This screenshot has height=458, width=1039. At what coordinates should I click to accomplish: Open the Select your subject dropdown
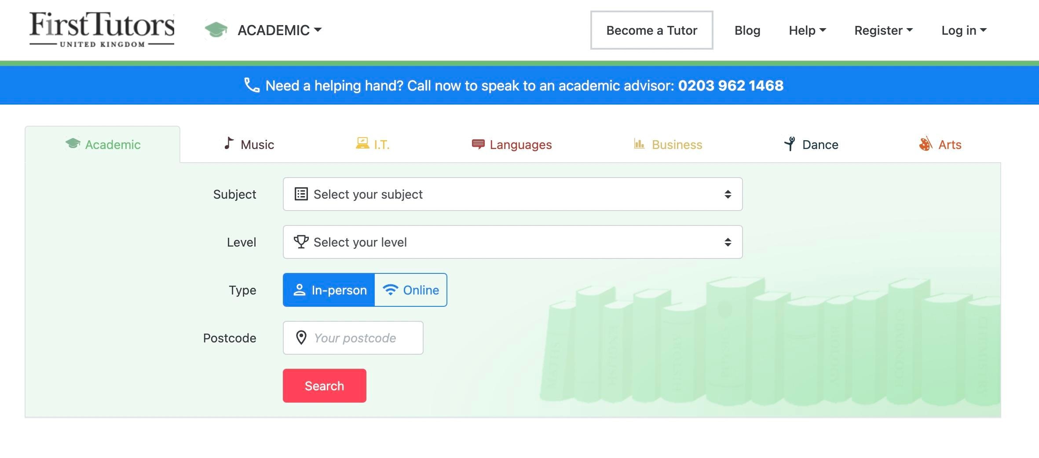pos(512,194)
